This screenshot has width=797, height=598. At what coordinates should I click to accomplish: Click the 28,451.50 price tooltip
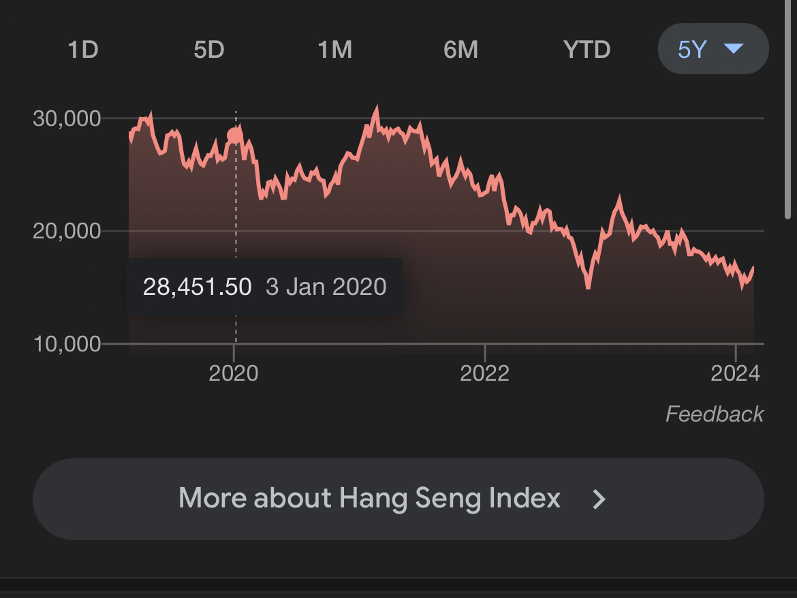[265, 287]
